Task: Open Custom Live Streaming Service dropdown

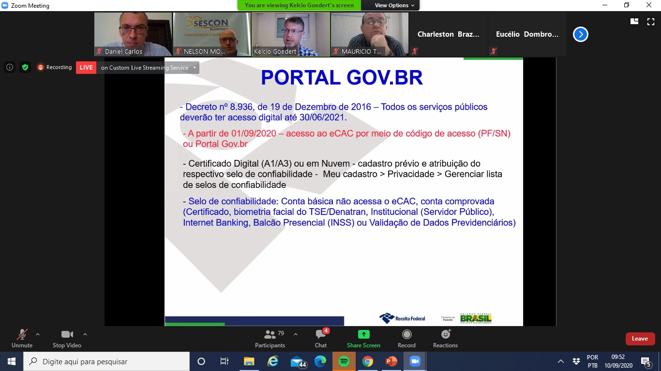Action: 148,68
